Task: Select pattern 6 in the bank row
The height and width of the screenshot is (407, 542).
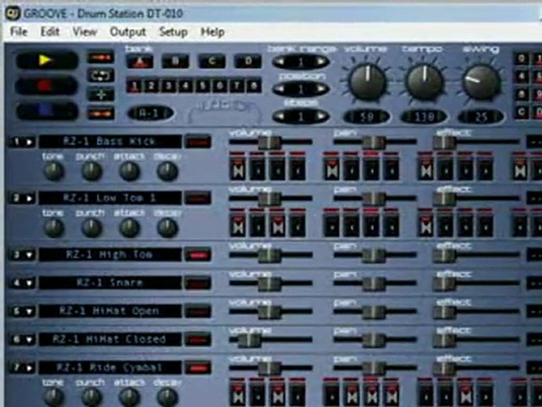Action: click(x=220, y=85)
